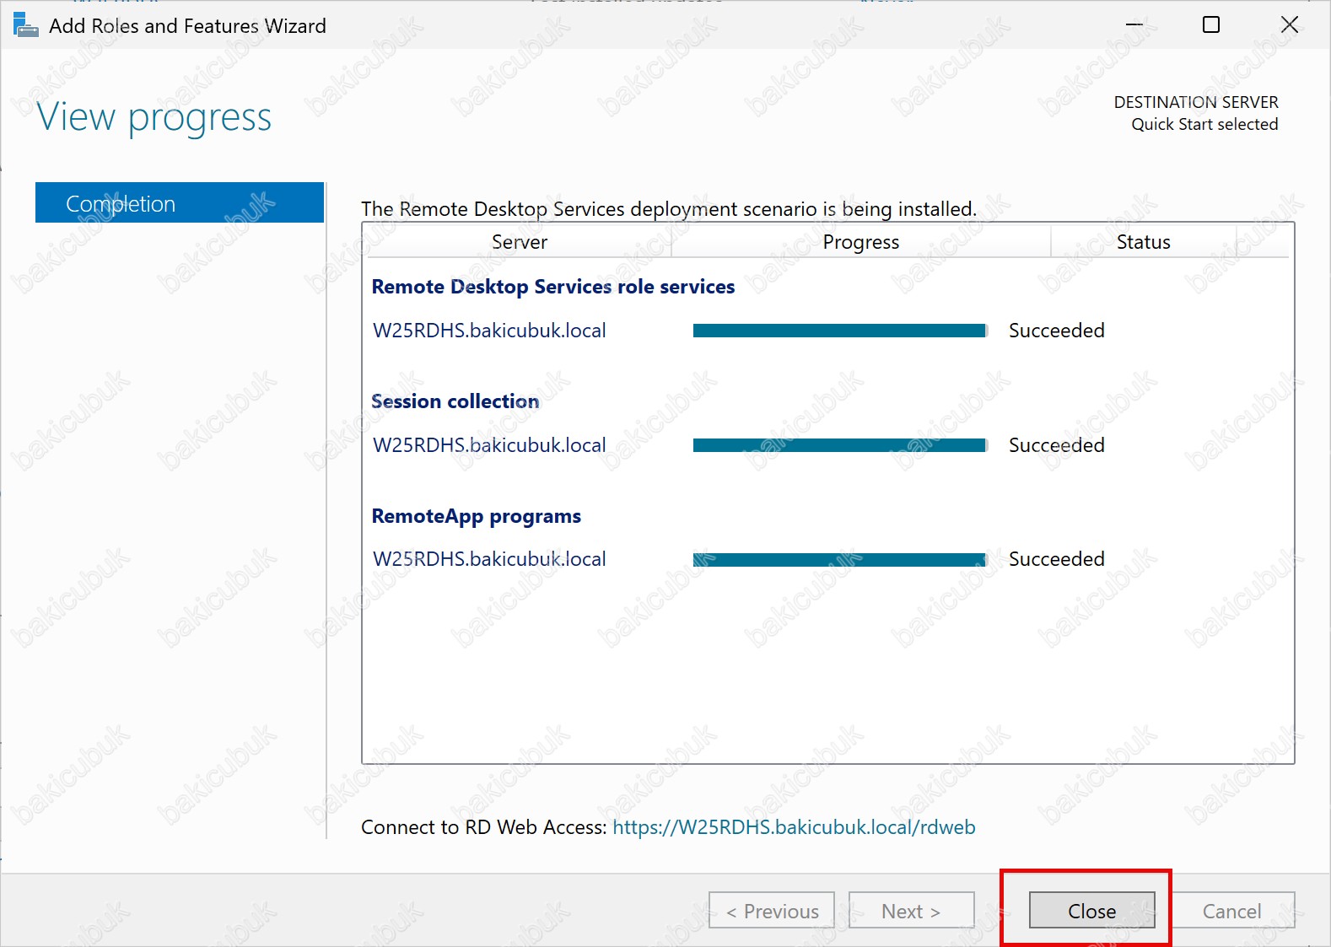Click the server name under Session collection
1331x947 pixels.
pyautogui.click(x=489, y=445)
